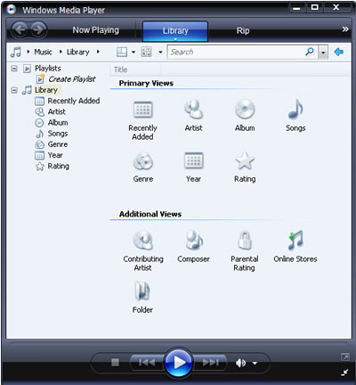Start playback with the Play button
This screenshot has height=385, width=356.
(178, 363)
